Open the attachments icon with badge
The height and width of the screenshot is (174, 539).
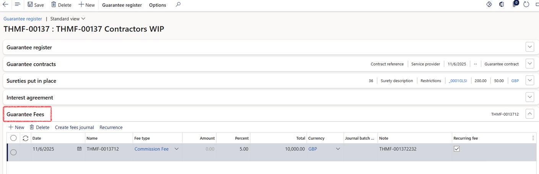pos(515,4)
